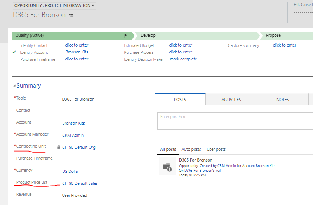Click the Enter post here field
This screenshot has width=313, height=205.
[235, 121]
